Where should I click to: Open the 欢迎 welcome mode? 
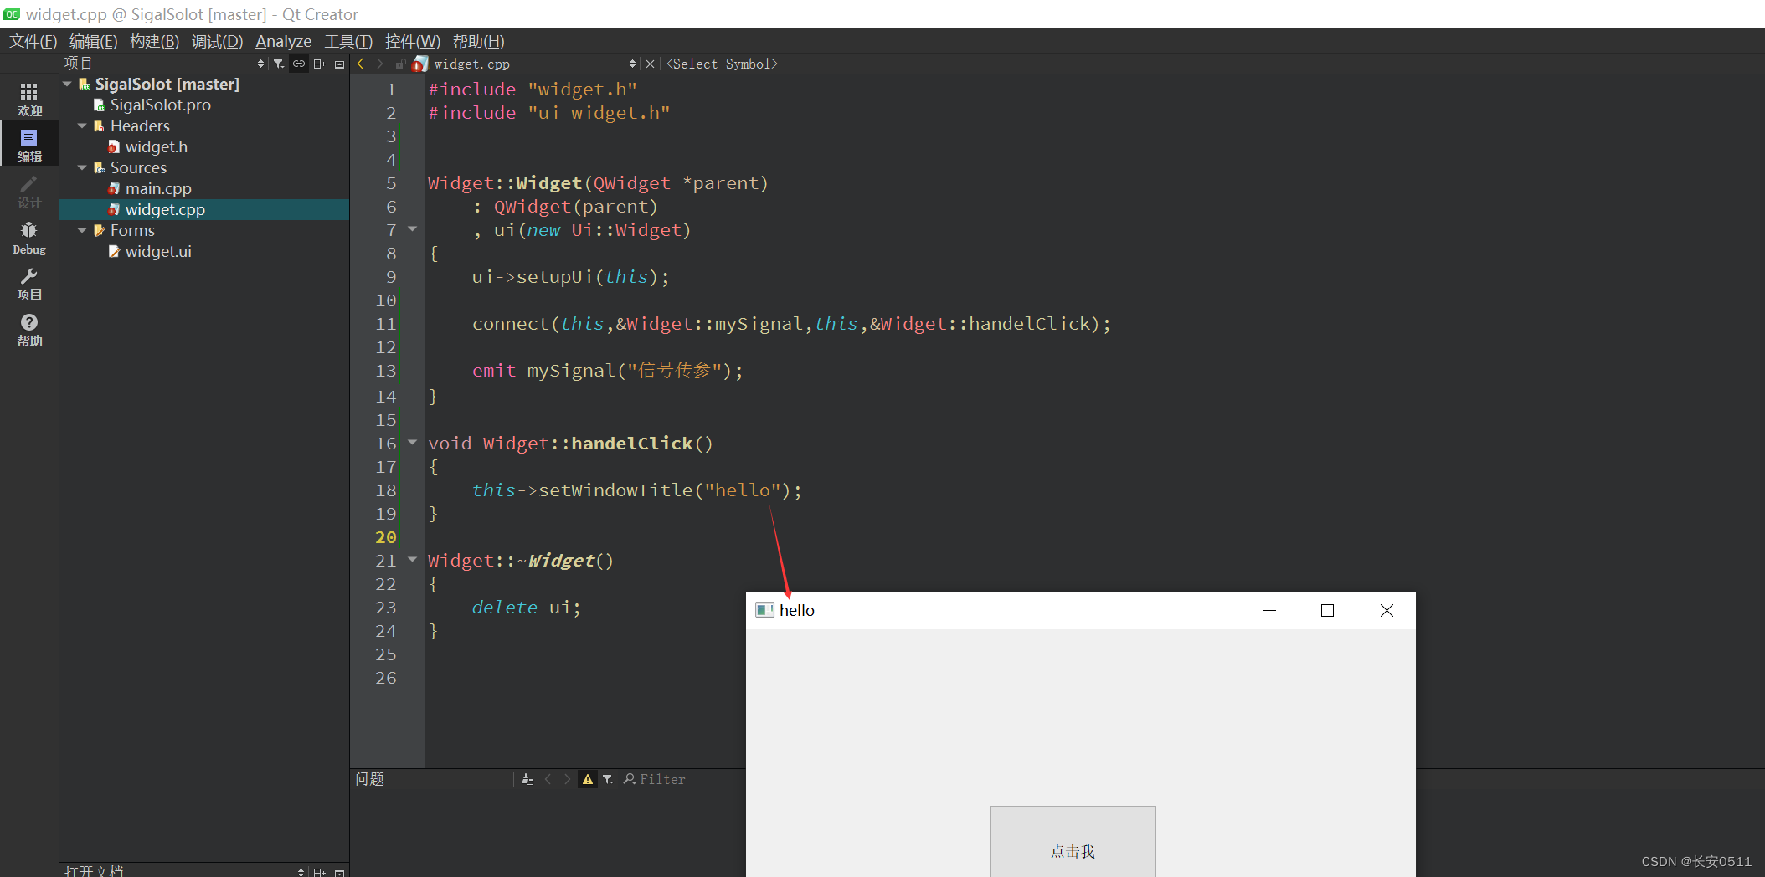tap(29, 99)
